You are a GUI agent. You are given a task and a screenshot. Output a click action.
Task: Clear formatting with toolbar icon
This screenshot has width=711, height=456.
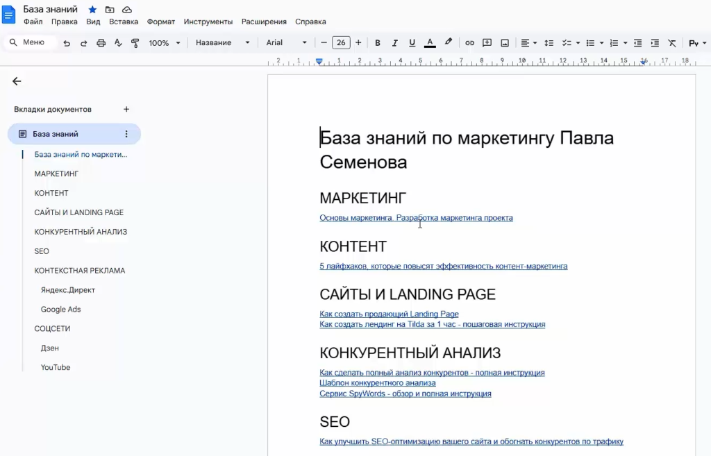click(x=672, y=43)
